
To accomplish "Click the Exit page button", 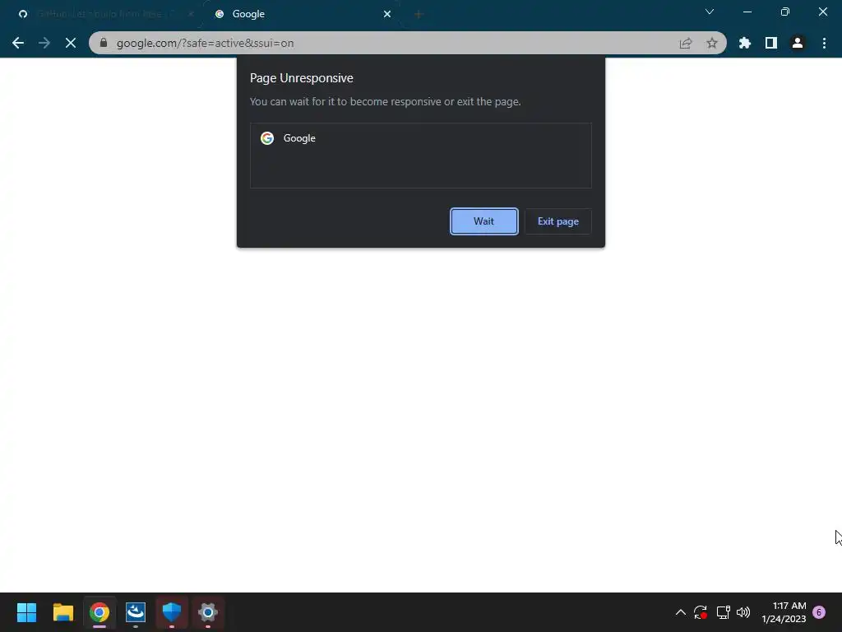I will [x=558, y=221].
